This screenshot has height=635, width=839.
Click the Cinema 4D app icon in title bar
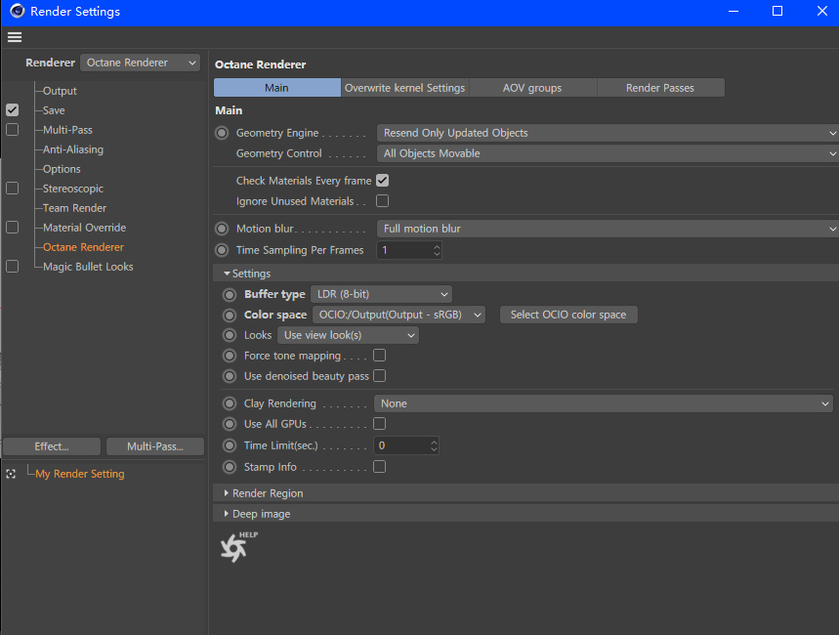coord(18,12)
